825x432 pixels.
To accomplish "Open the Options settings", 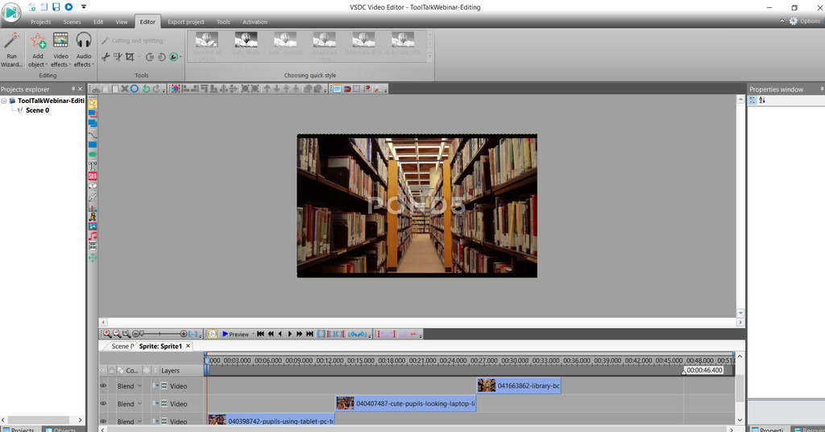I will tap(805, 21).
